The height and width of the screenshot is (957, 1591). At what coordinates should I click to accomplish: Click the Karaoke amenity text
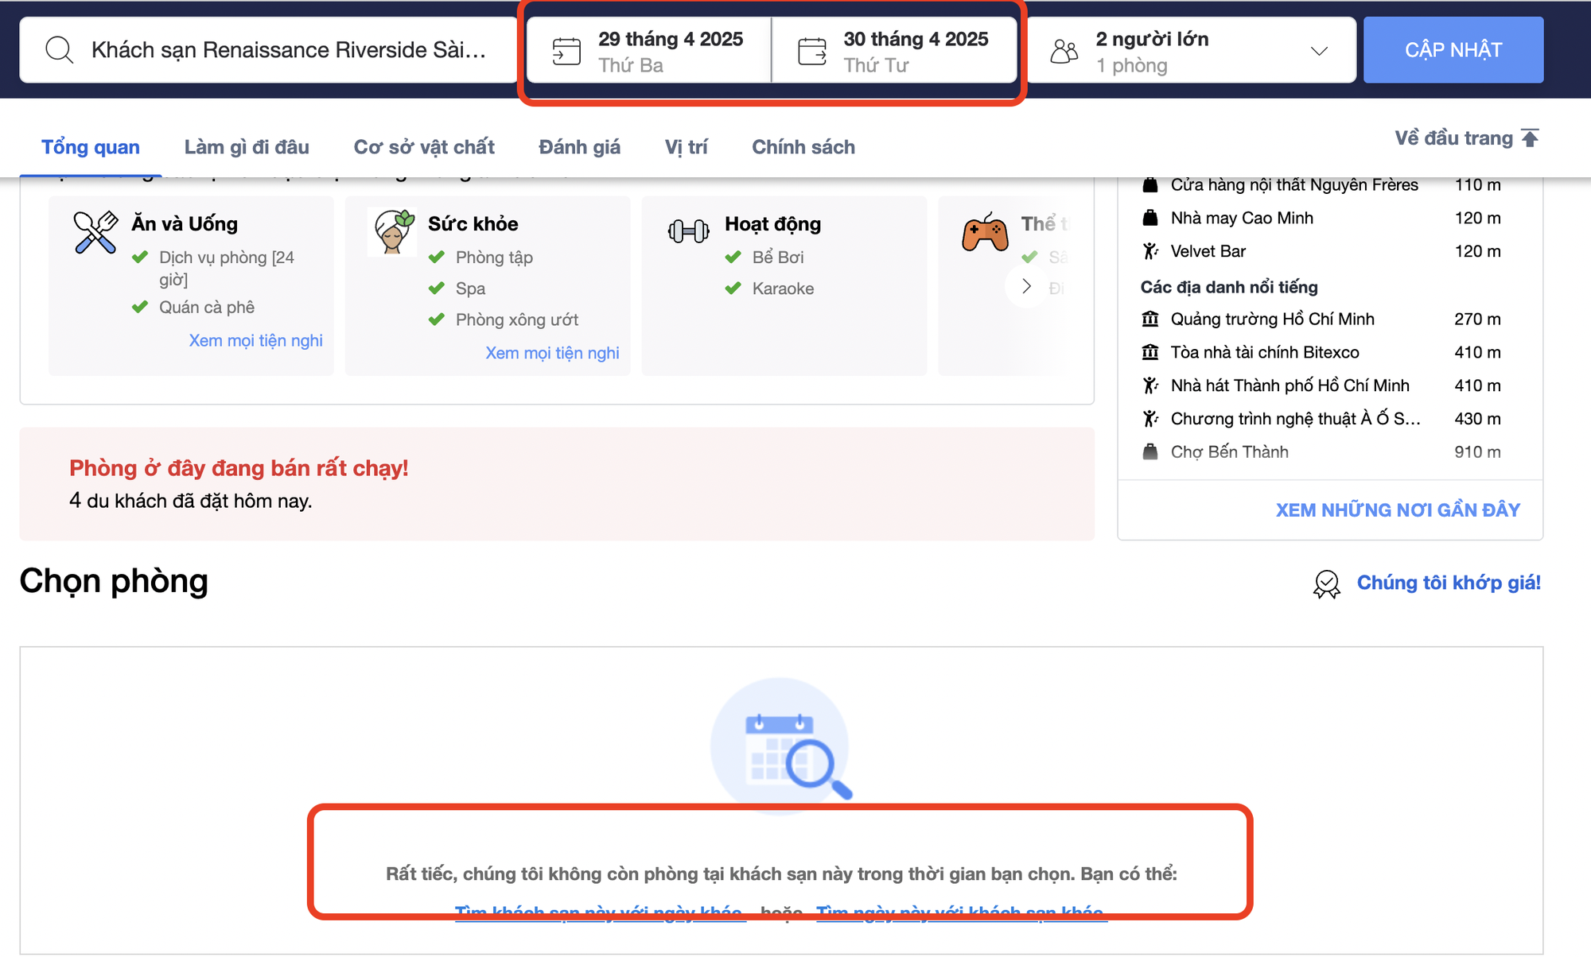pos(783,289)
